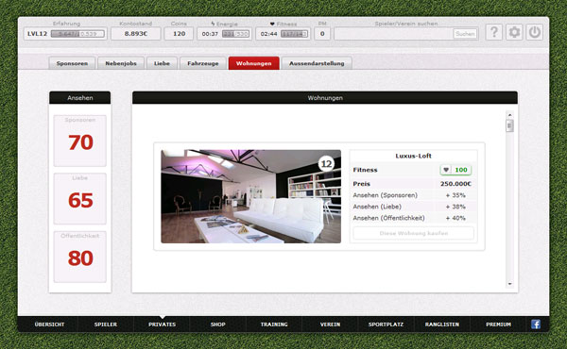Switch to the Fahrzeuge tab
Screen dimensions: 567x349
203,63
